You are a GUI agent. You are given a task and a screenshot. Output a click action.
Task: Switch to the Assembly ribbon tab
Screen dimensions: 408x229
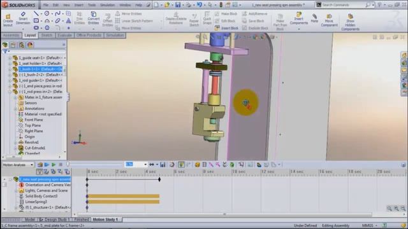click(11, 36)
